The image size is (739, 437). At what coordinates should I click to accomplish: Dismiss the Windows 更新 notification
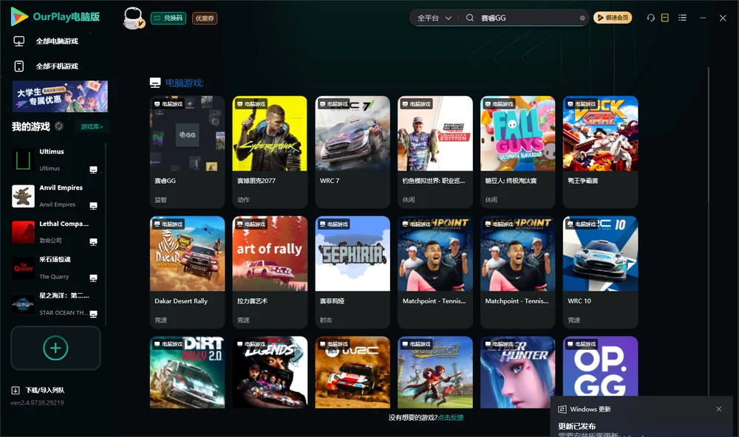point(719,409)
